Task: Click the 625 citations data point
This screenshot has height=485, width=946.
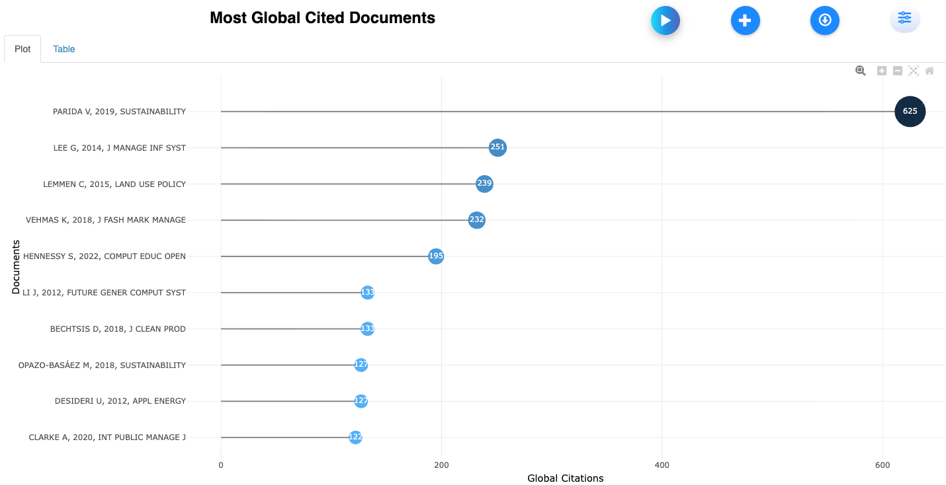Action: pyautogui.click(x=910, y=111)
